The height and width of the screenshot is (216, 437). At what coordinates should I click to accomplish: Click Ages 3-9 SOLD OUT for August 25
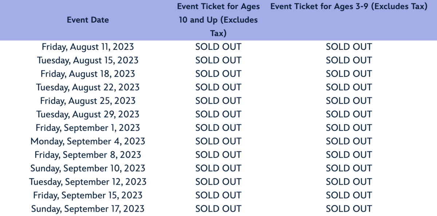349,101
